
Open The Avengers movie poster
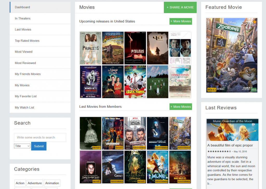click(113, 133)
